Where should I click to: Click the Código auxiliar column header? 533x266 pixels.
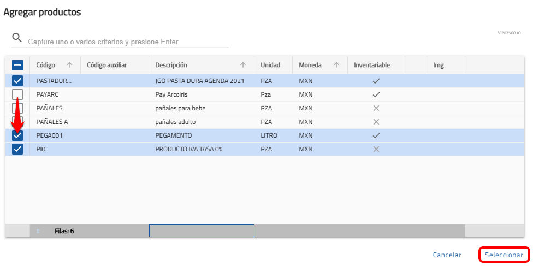click(107, 65)
